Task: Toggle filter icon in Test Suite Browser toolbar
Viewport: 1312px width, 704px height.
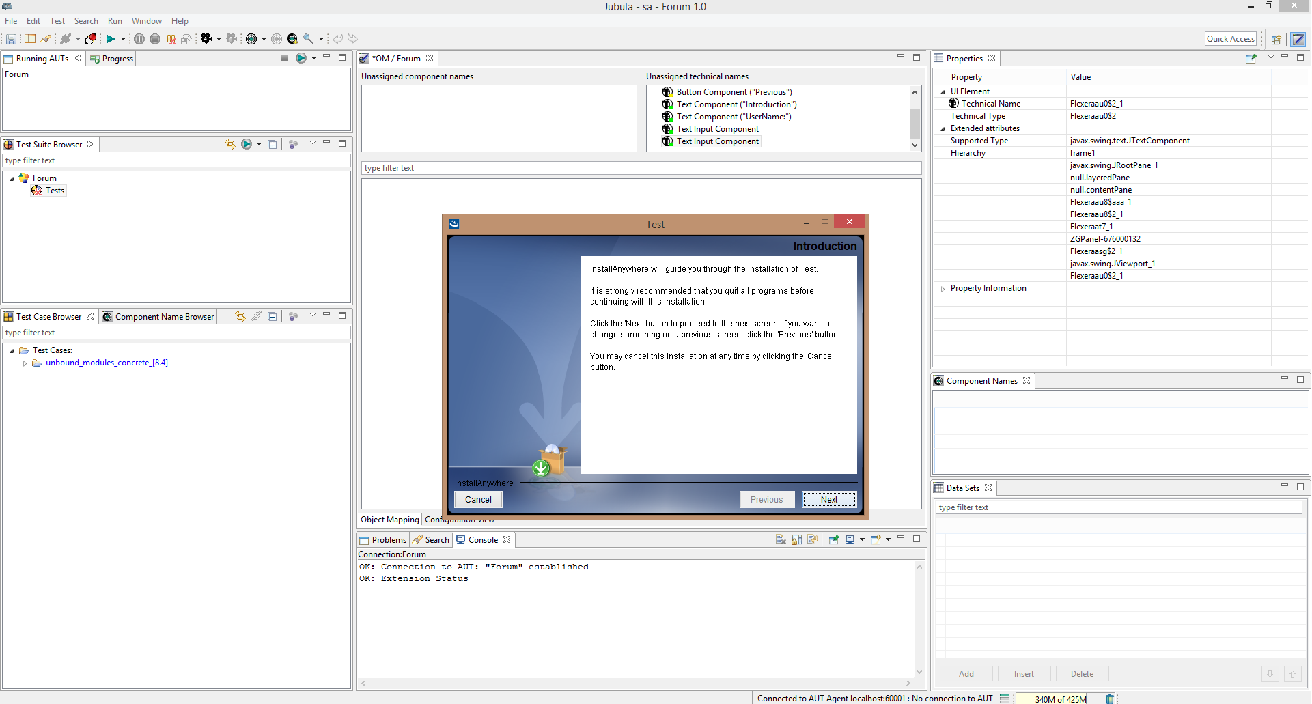Action: (x=293, y=144)
